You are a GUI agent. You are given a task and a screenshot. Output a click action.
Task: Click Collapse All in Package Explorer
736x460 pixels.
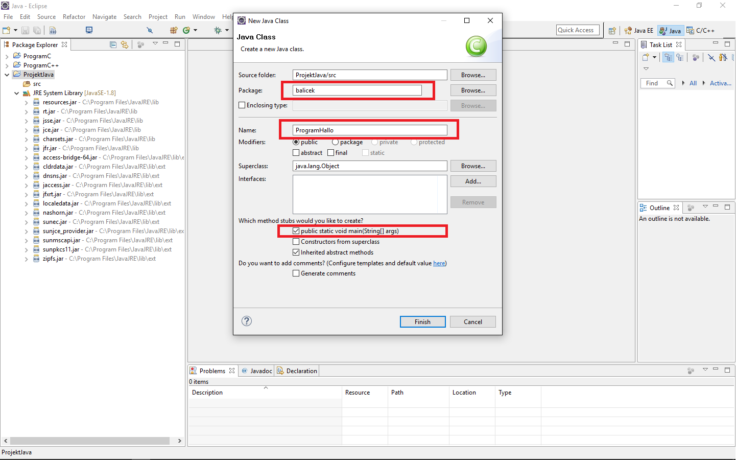coord(113,44)
